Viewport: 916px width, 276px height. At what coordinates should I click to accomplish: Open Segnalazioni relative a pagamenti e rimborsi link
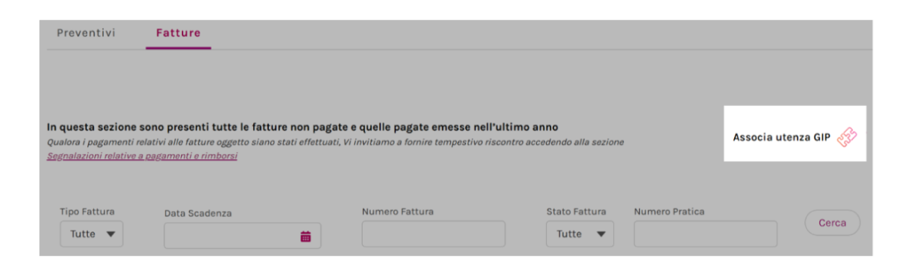click(x=142, y=156)
